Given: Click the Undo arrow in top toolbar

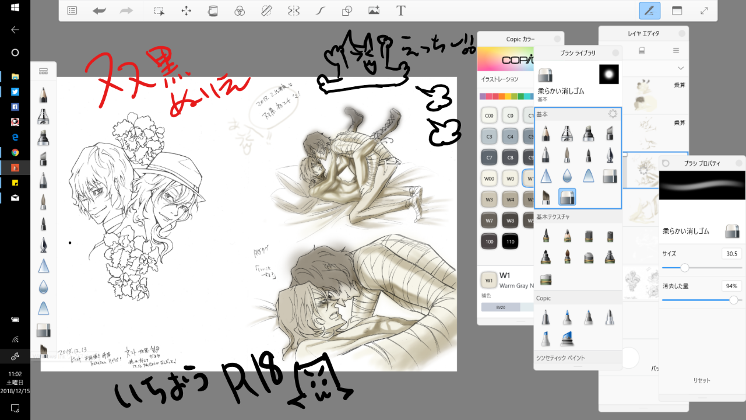Looking at the screenshot, I should [x=99, y=10].
